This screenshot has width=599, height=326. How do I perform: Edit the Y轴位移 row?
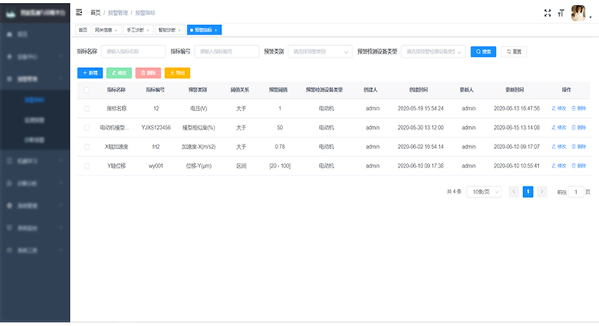click(x=559, y=166)
